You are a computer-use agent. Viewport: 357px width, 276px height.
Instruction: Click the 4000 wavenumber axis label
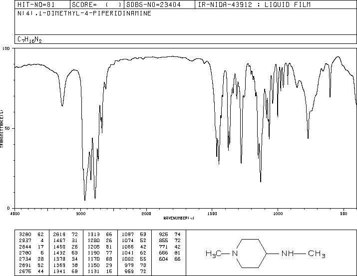(x=15, y=214)
